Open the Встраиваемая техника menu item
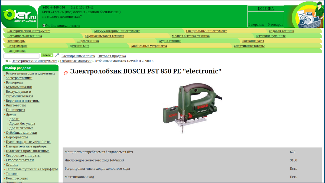The width and height of the screenshot is (325, 183). (x=25, y=36)
